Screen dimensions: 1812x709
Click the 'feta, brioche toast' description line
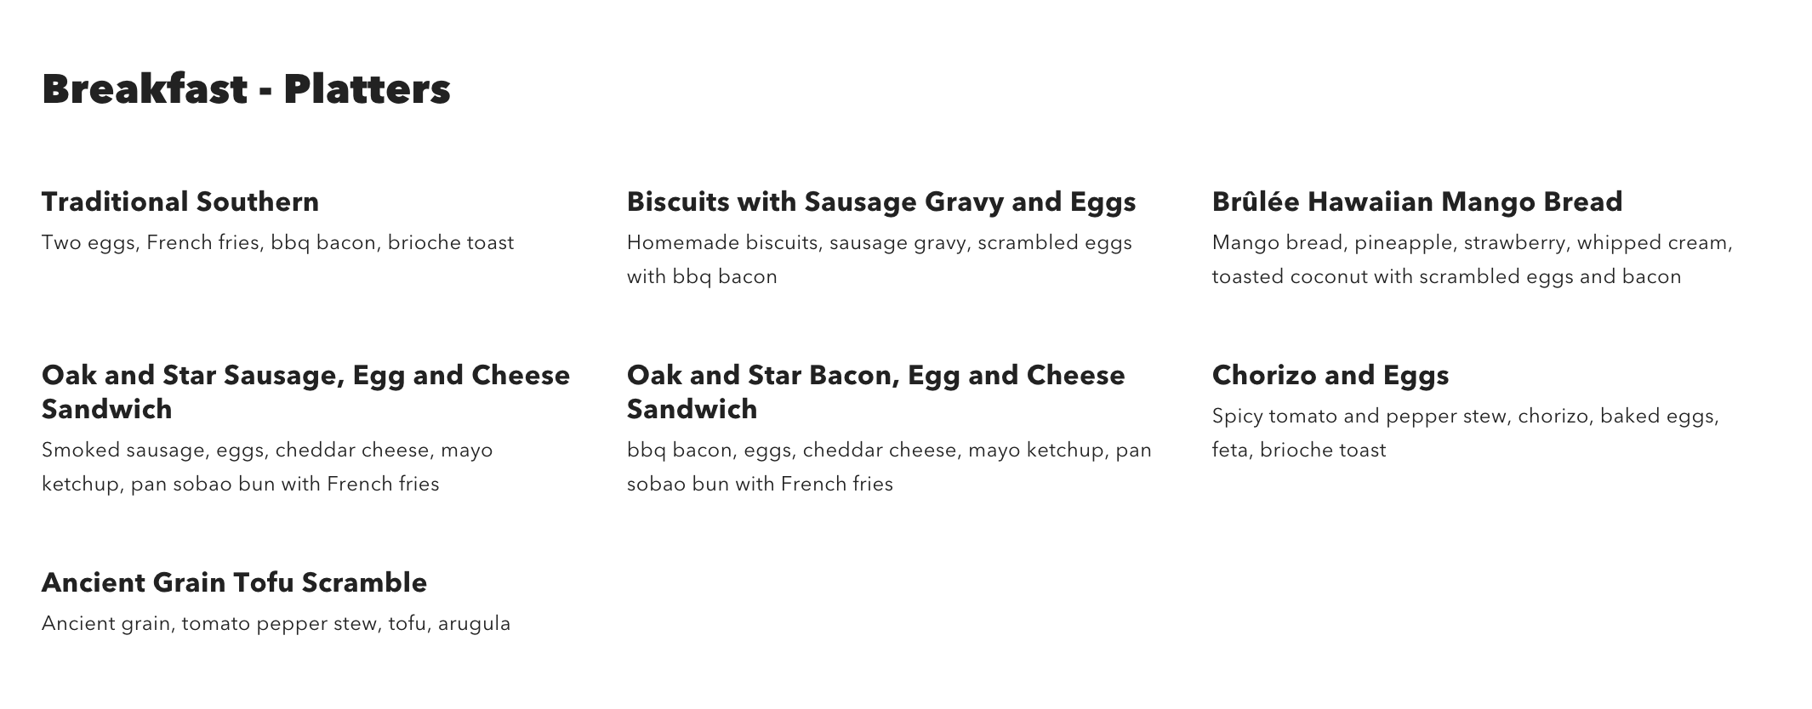coord(1298,451)
